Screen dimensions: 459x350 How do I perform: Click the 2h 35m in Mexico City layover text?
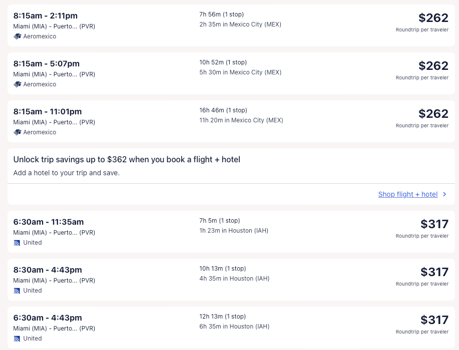(x=240, y=24)
